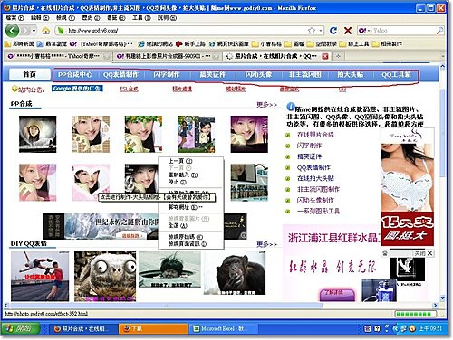The width and height of the screenshot is (453, 340).
Task: Open the 說明 menu
Action: point(167,18)
